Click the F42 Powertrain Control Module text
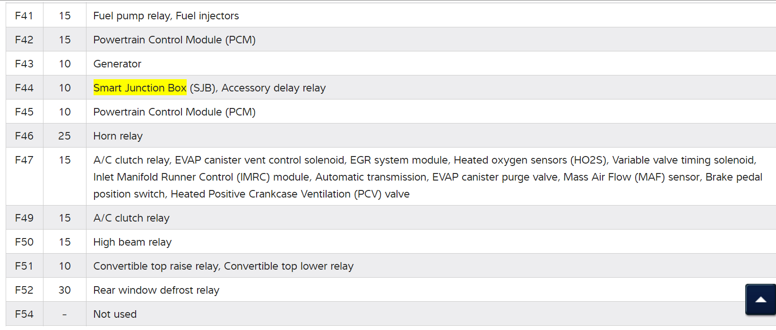 coord(174,40)
